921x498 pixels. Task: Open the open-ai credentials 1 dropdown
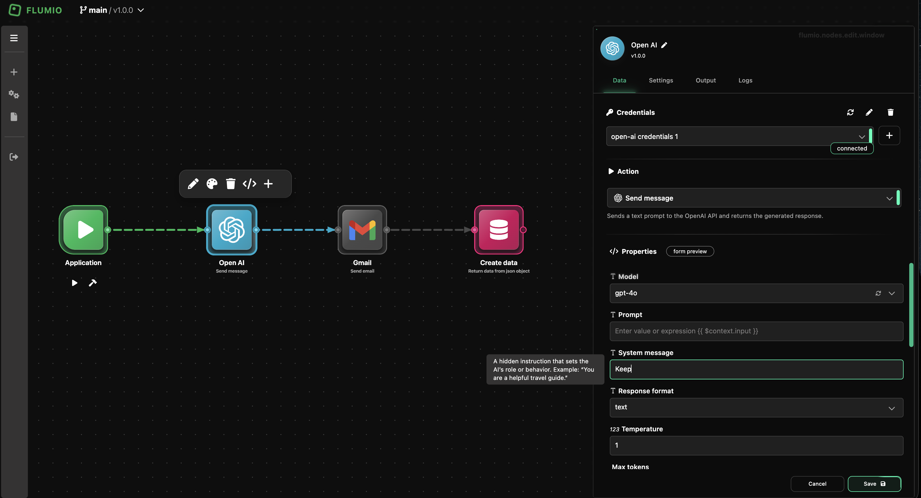coord(737,137)
